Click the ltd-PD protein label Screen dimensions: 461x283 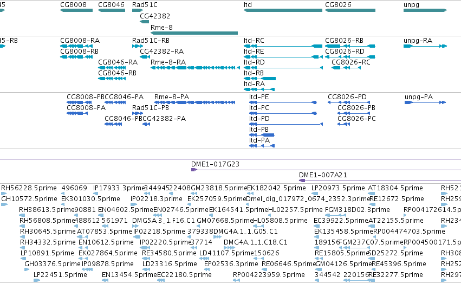click(x=259, y=119)
